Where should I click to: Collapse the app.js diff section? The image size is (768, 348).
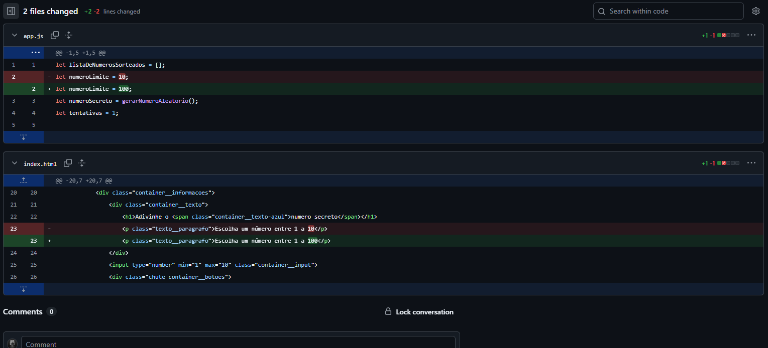click(15, 36)
